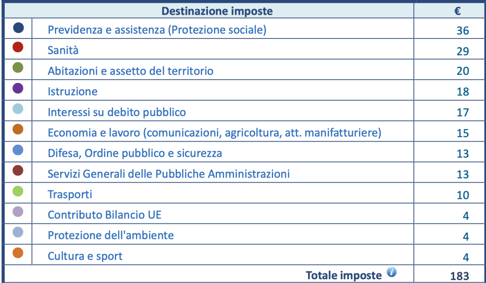Image resolution: width=486 pixels, height=283 pixels.
Task: Open the Sanità entry
Action: [x=63, y=50]
